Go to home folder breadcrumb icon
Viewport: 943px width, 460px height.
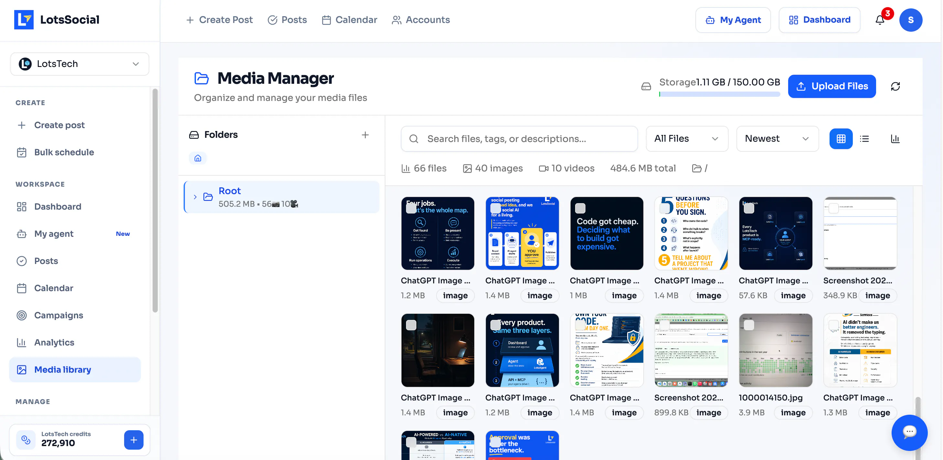198,158
